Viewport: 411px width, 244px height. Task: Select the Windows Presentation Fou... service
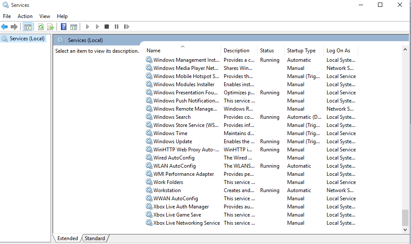coord(186,92)
